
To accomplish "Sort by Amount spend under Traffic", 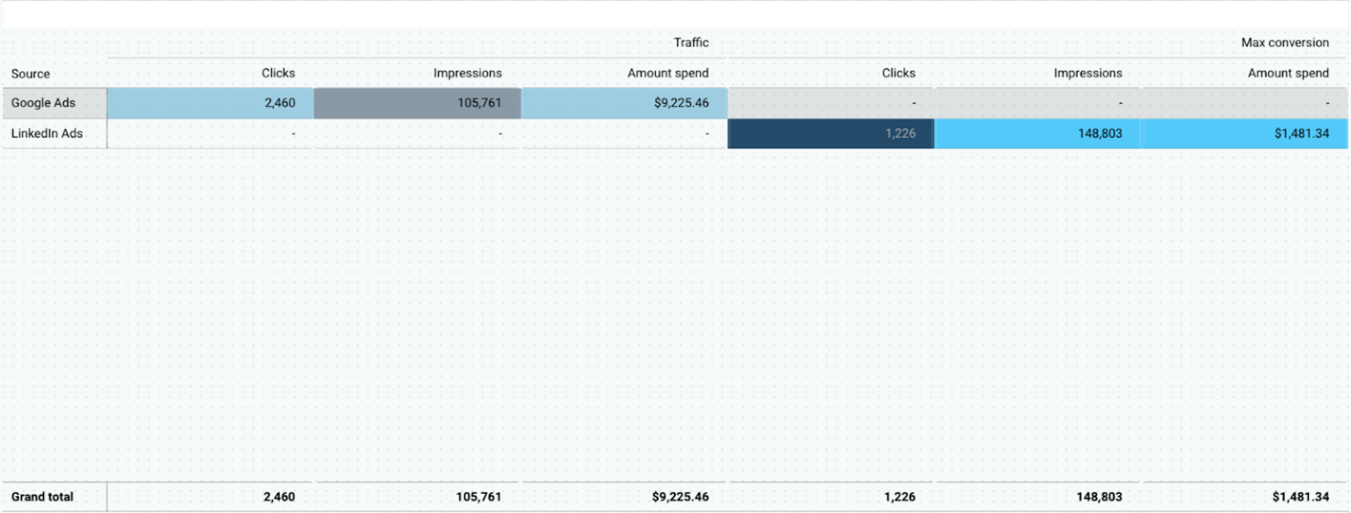I will pyautogui.click(x=668, y=73).
